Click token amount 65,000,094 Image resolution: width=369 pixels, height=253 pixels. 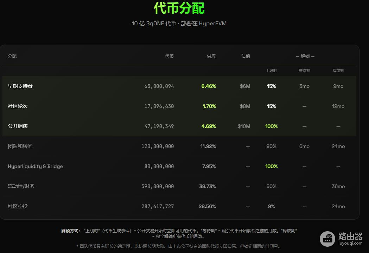point(159,86)
